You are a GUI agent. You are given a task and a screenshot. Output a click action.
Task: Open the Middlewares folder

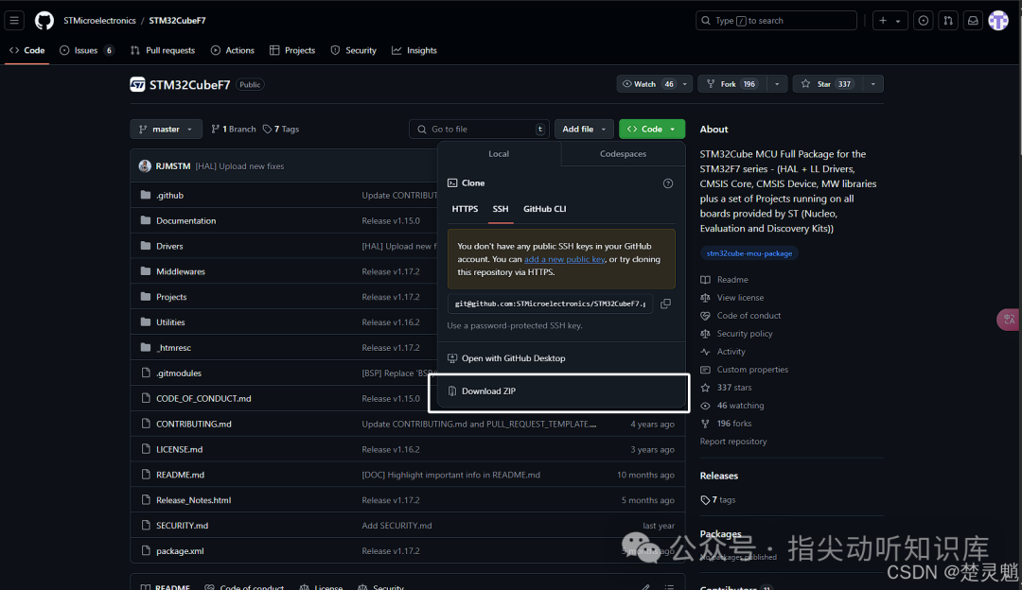[x=181, y=271]
